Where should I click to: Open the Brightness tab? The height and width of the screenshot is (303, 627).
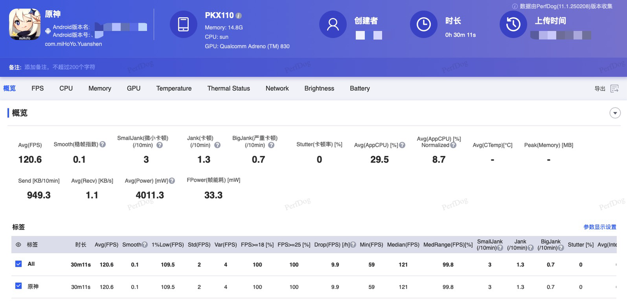point(319,88)
